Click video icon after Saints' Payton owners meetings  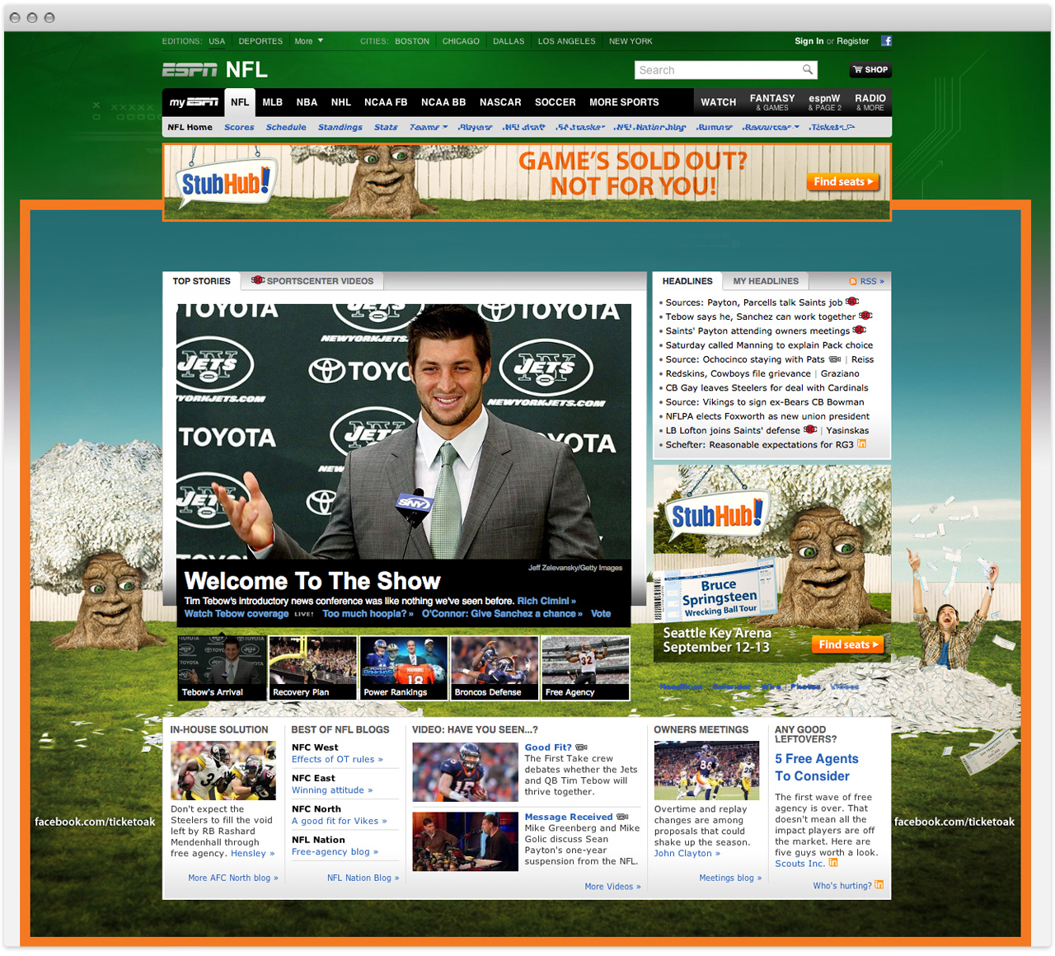(x=859, y=330)
